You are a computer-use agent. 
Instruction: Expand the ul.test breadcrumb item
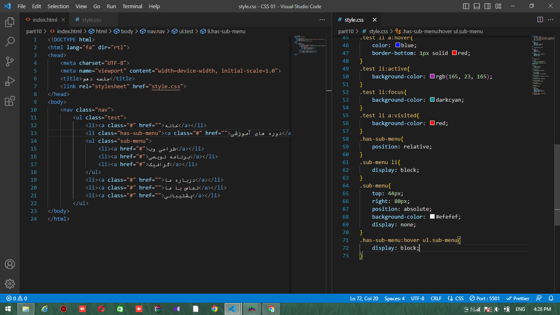[182, 31]
